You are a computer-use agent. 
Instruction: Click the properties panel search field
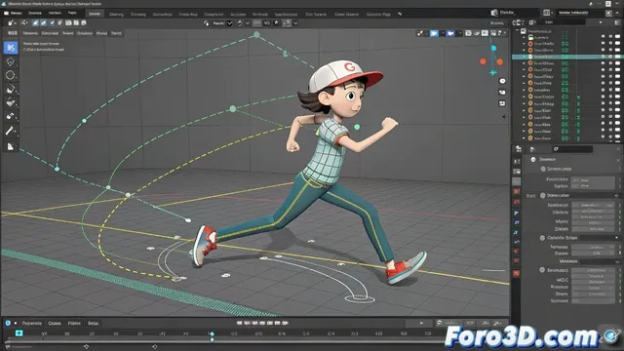pyautogui.click(x=572, y=149)
